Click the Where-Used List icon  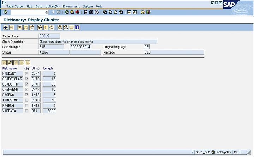pyautogui.click(x=52, y=27)
